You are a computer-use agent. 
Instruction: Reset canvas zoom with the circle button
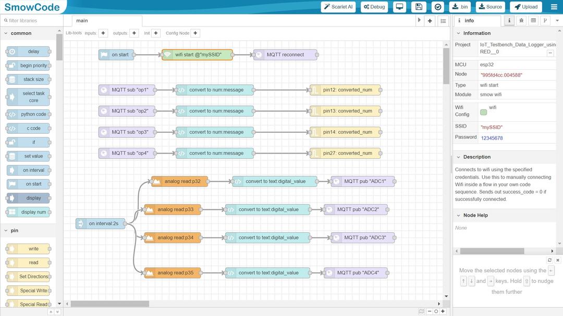tap(436, 311)
